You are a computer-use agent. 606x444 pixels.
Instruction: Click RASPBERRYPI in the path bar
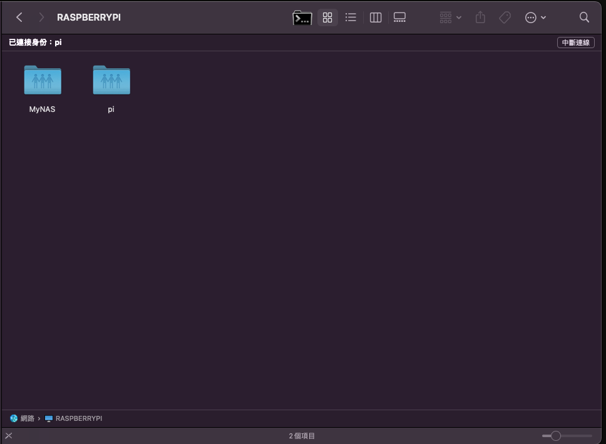pyautogui.click(x=78, y=418)
